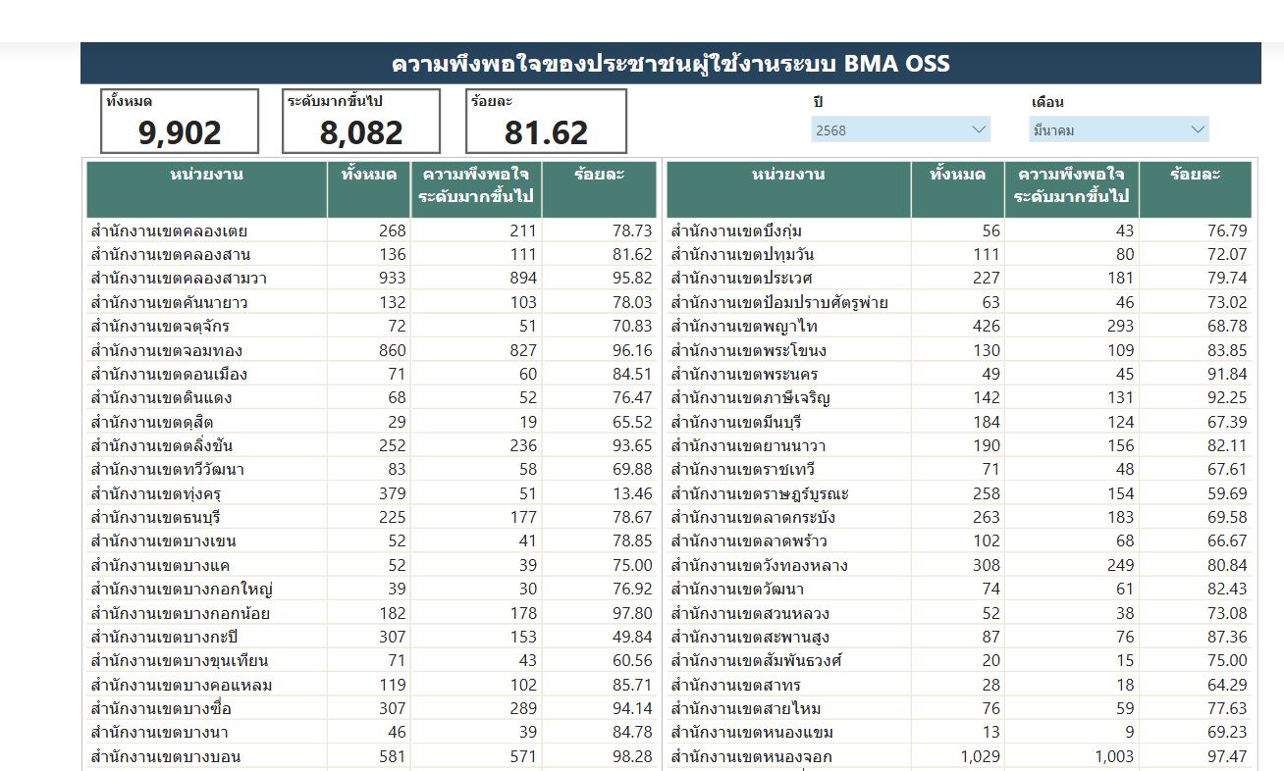Open the ปี 2568 year dropdown
The image size is (1284, 771).
901,129
